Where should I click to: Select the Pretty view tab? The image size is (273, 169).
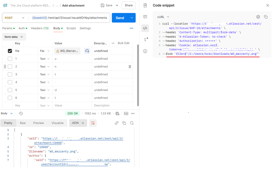point(8,123)
